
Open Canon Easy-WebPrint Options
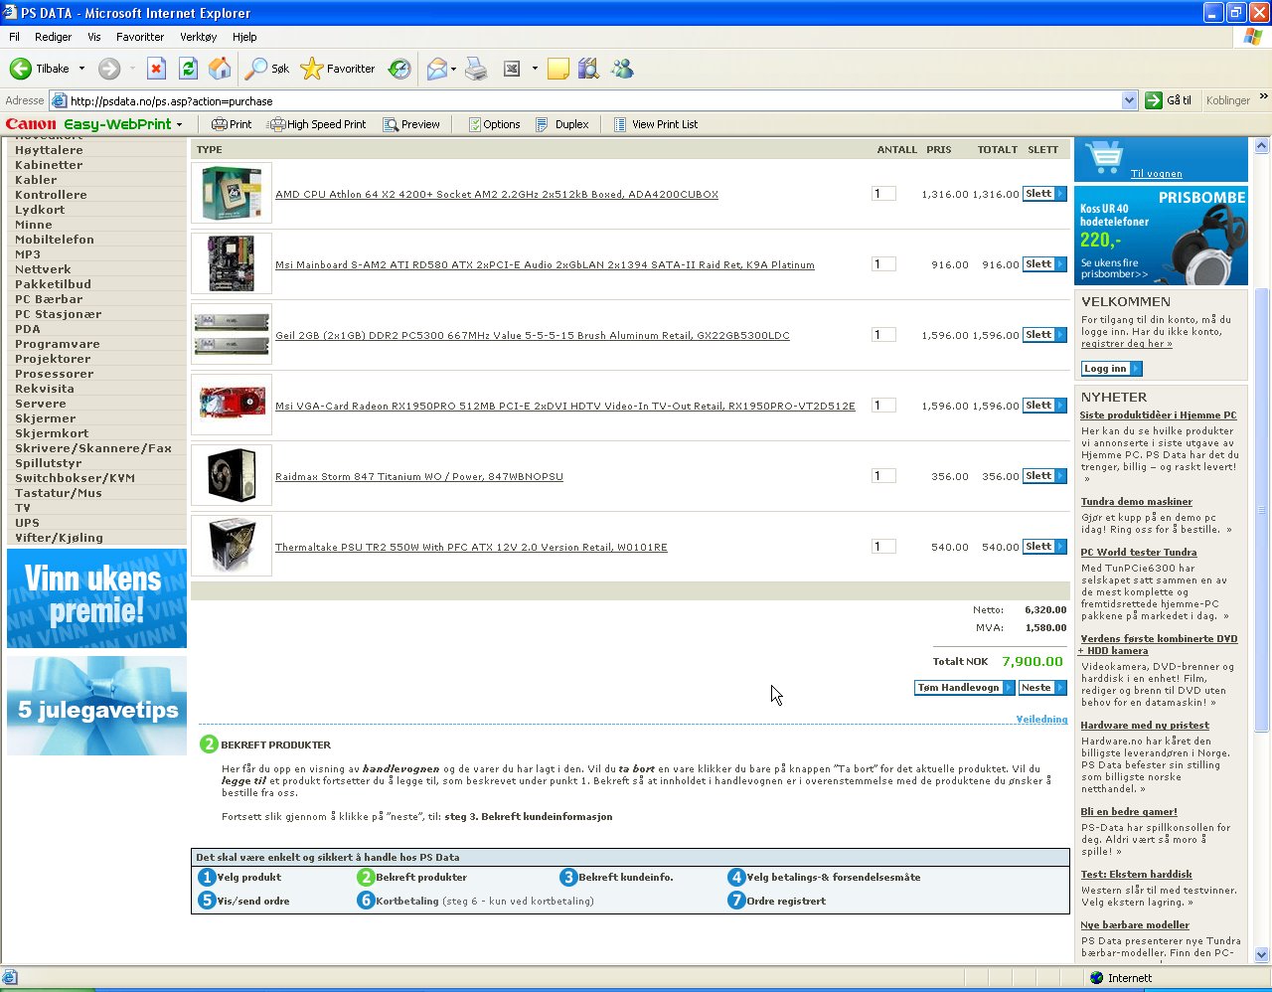(494, 124)
